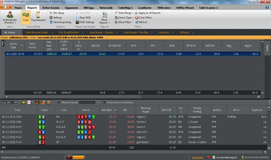This screenshot has width=271, height=160.
Task: Switch to the Home ribbon tab
Action: [18, 8]
